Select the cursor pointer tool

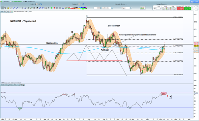pos(2,8)
